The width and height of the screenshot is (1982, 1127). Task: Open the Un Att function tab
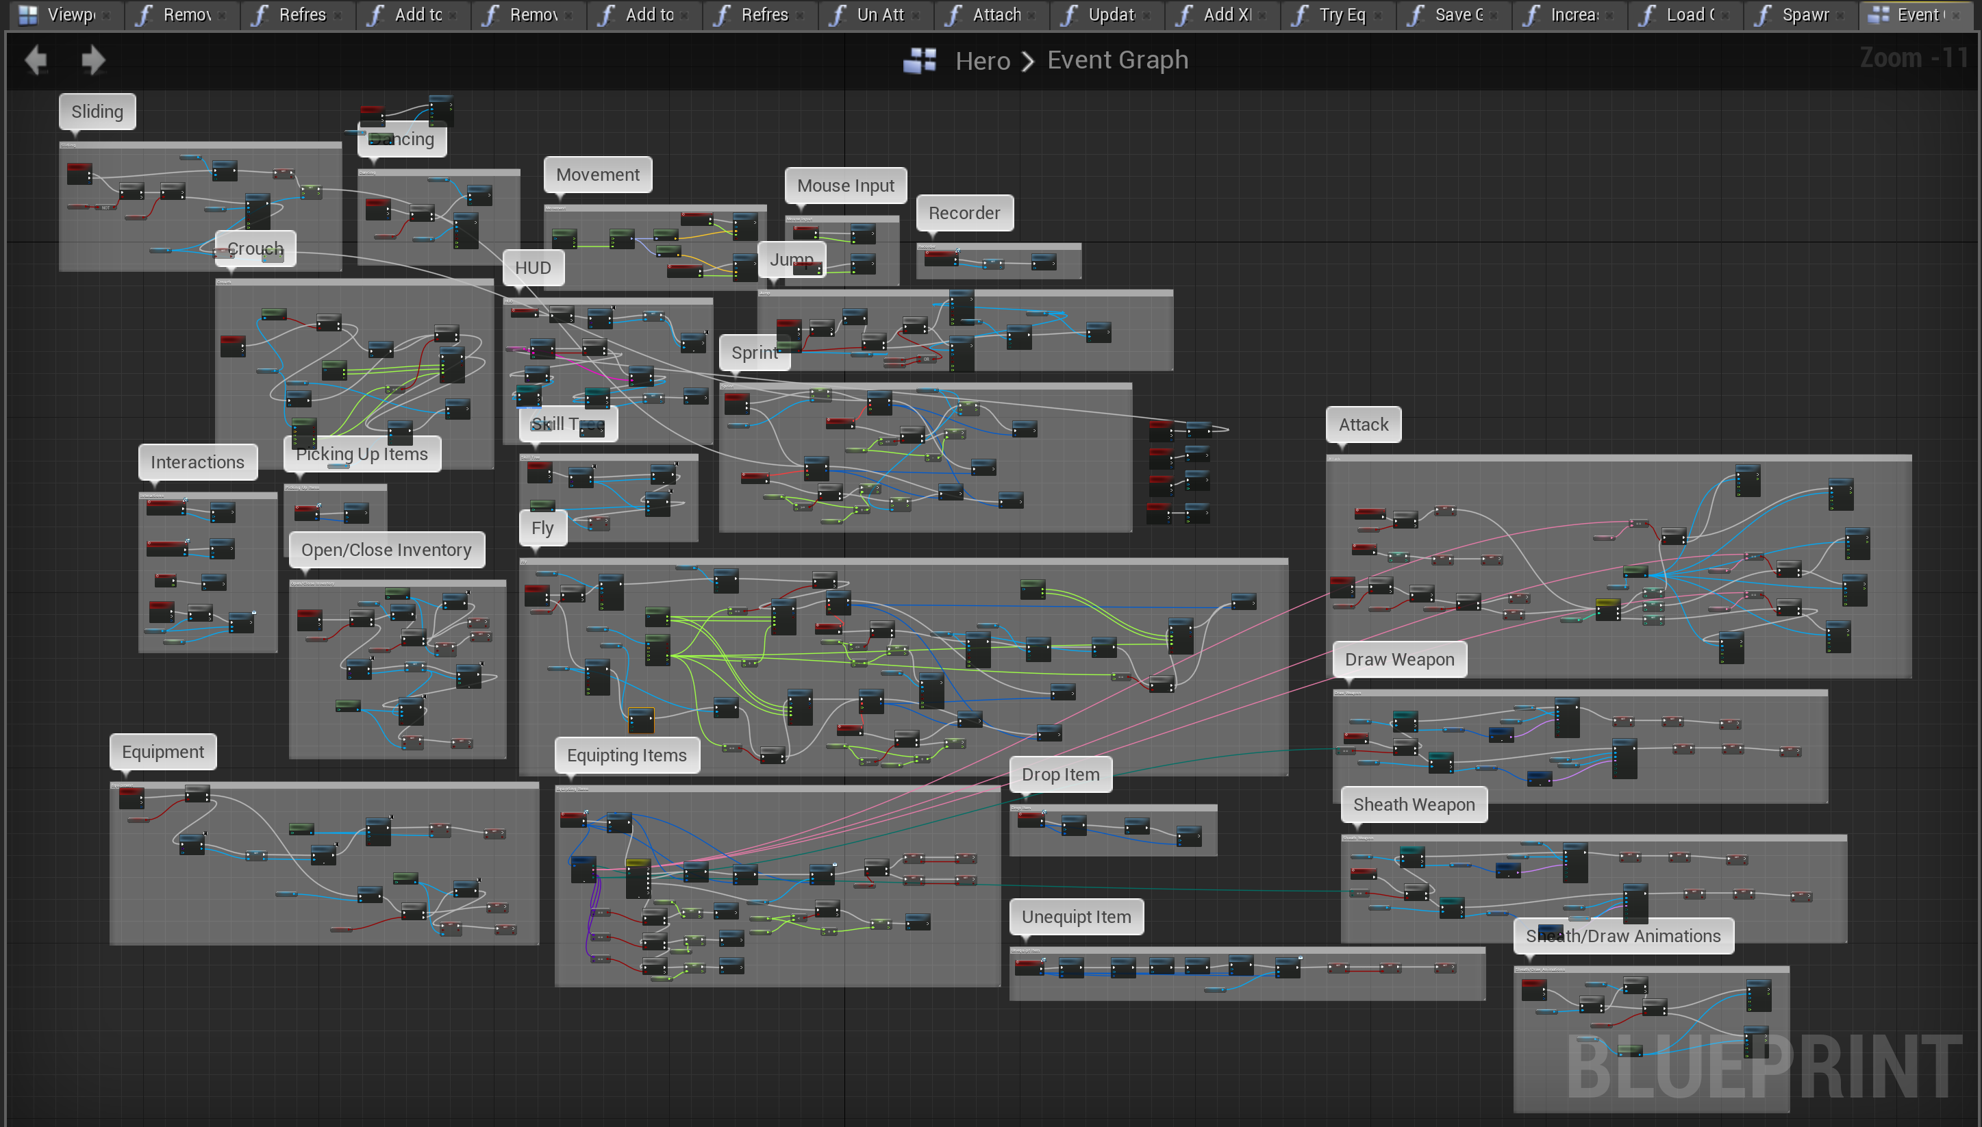tap(875, 14)
